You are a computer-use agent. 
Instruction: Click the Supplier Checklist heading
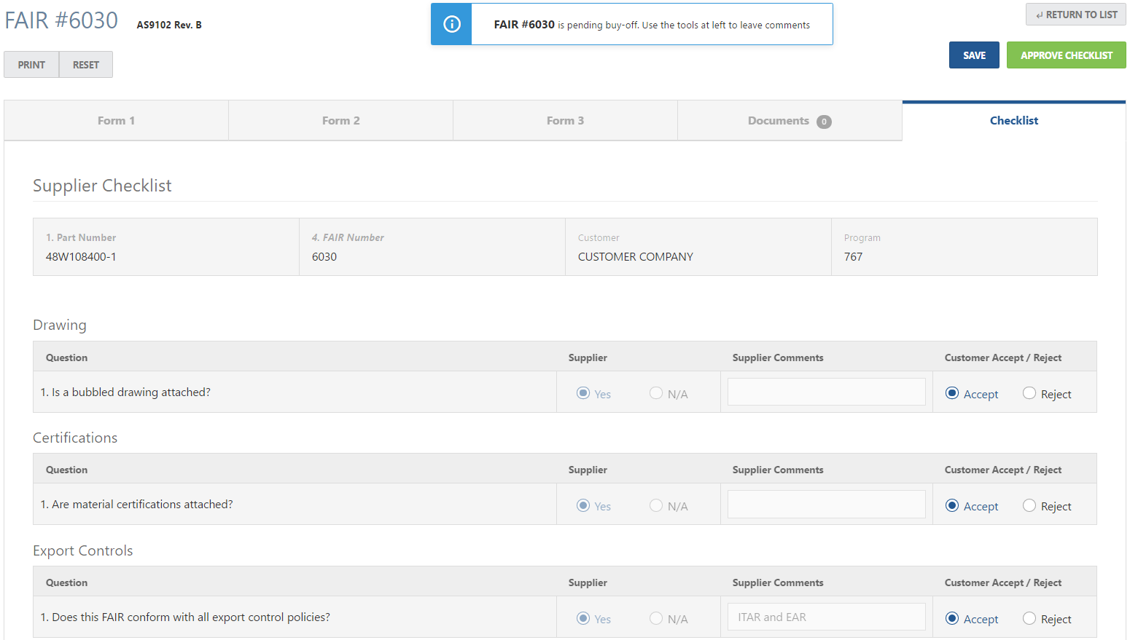[x=102, y=186]
